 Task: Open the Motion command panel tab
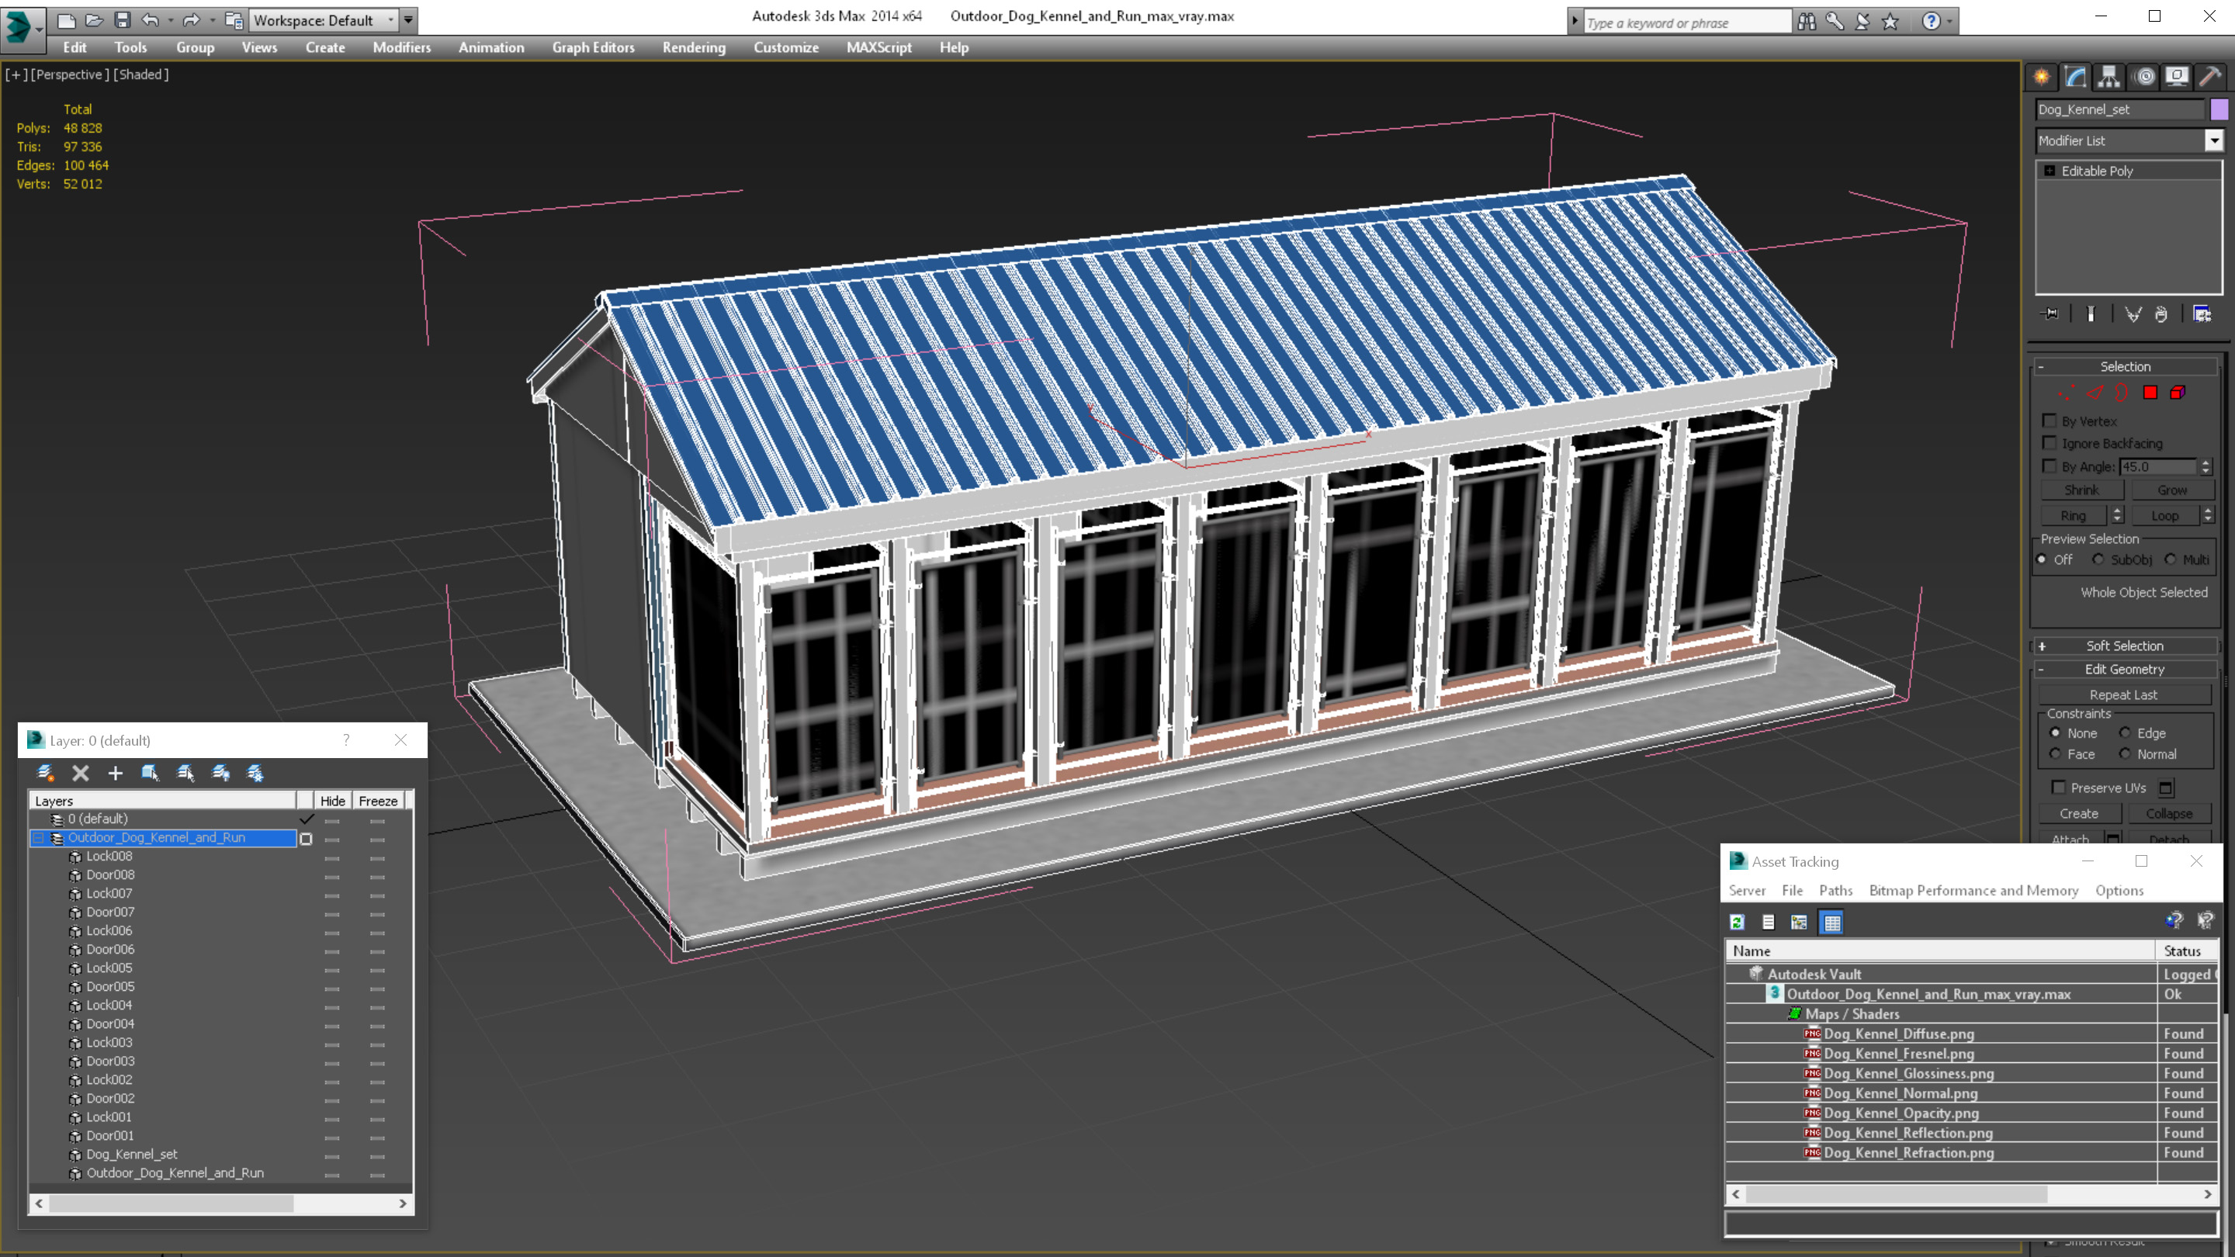click(2144, 78)
